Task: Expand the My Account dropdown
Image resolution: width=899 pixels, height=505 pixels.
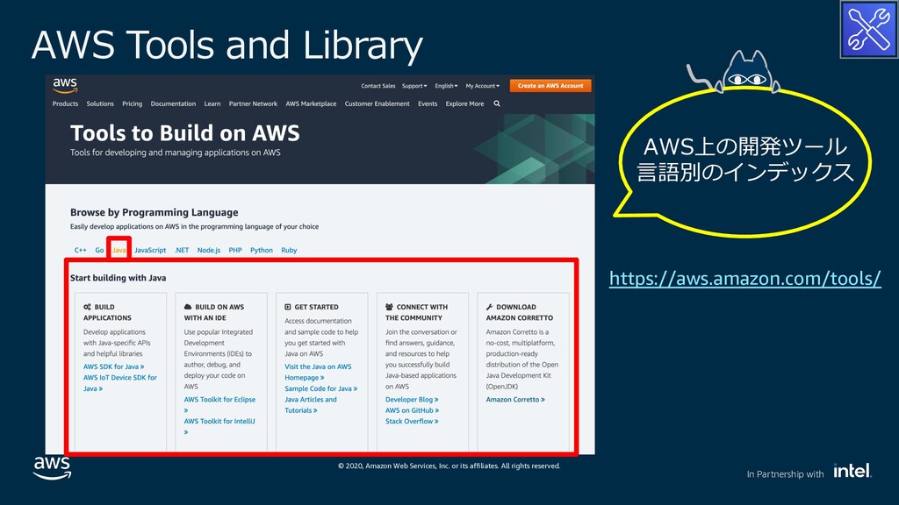Action: pos(482,86)
